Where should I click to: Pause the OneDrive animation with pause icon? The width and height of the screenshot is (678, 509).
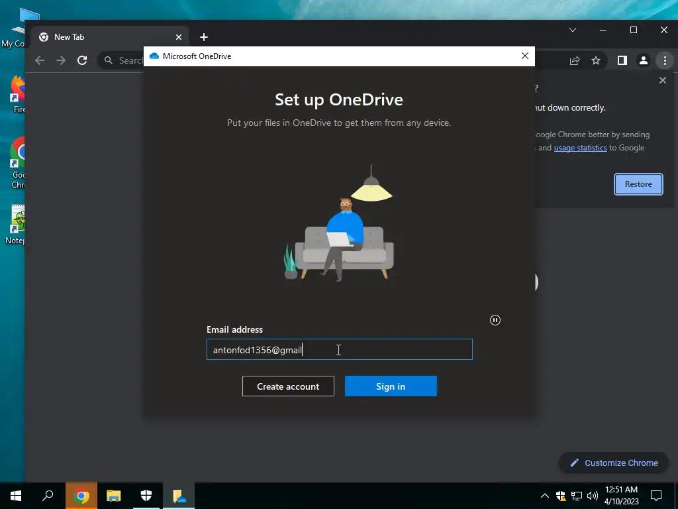tap(495, 320)
